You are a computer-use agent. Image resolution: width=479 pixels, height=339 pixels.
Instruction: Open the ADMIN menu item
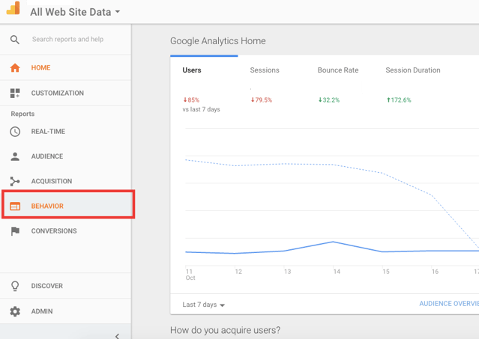coord(66,311)
